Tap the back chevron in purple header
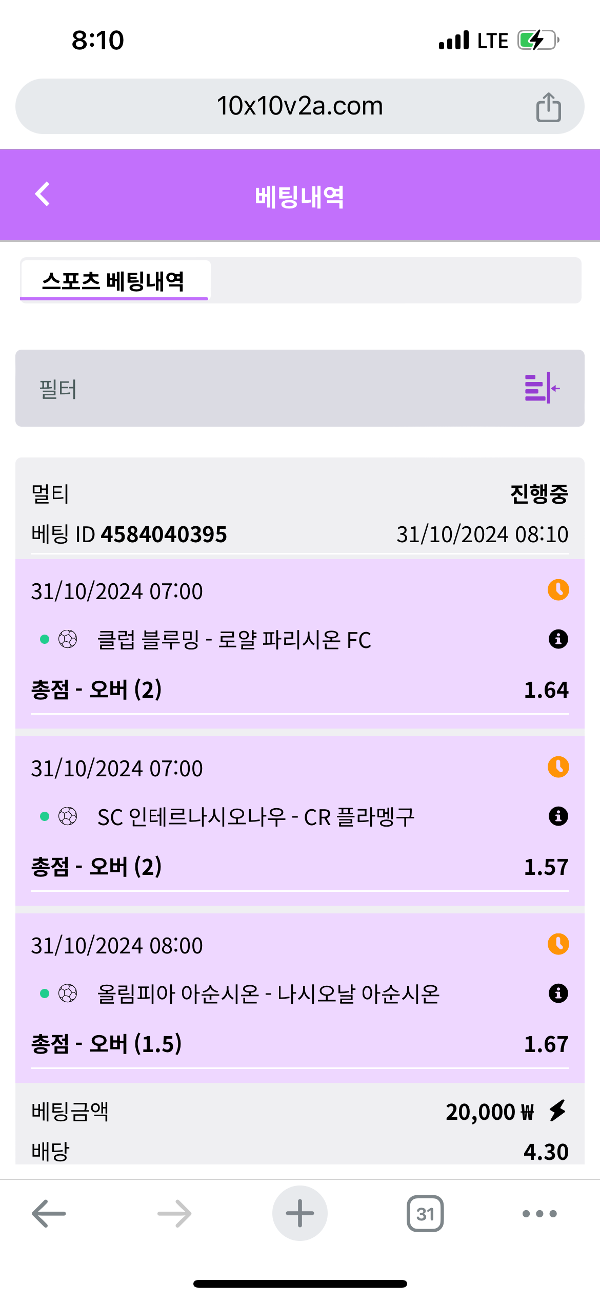The image size is (600, 1300). (43, 194)
